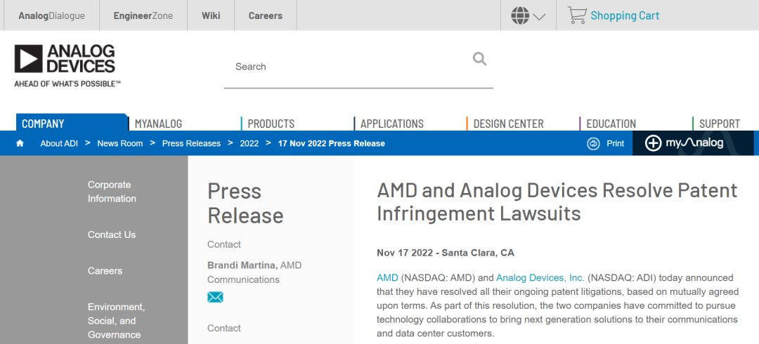Open AnalogDialogue link
Screen dimensions: 759x344
[x=51, y=15]
